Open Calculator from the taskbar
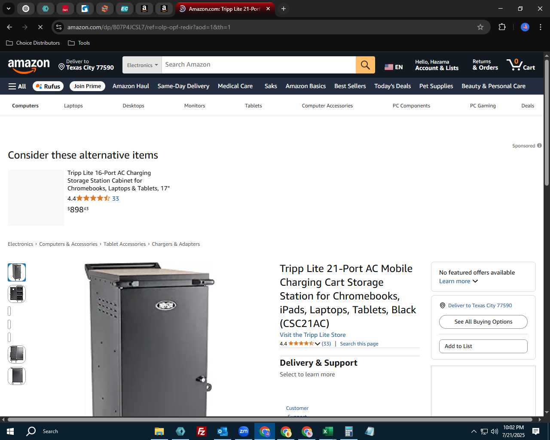This screenshot has width=550, height=440. [349, 431]
